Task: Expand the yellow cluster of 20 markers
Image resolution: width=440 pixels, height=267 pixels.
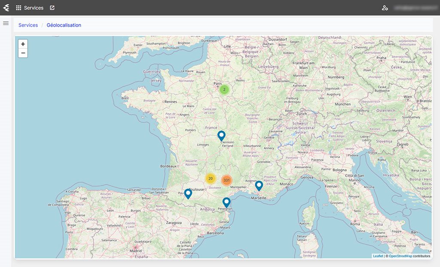Action: (x=210, y=179)
